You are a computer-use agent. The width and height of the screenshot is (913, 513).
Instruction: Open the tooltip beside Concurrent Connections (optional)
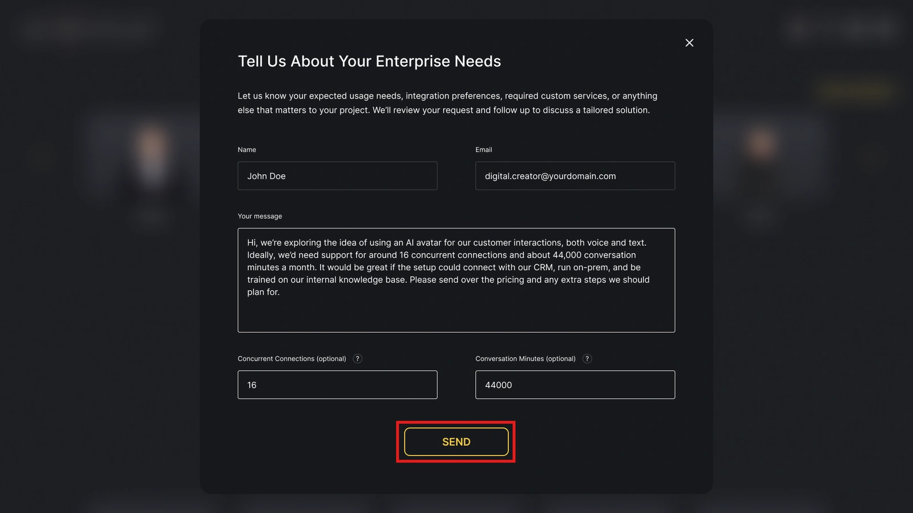pos(358,359)
